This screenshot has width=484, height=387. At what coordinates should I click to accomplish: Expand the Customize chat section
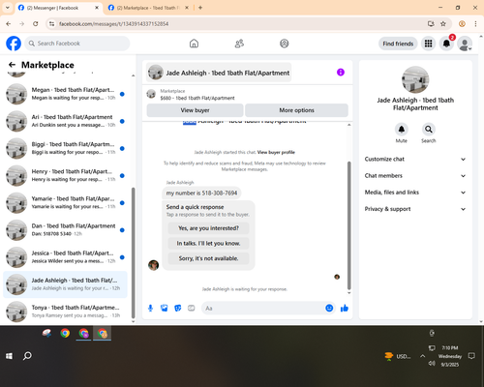click(415, 159)
